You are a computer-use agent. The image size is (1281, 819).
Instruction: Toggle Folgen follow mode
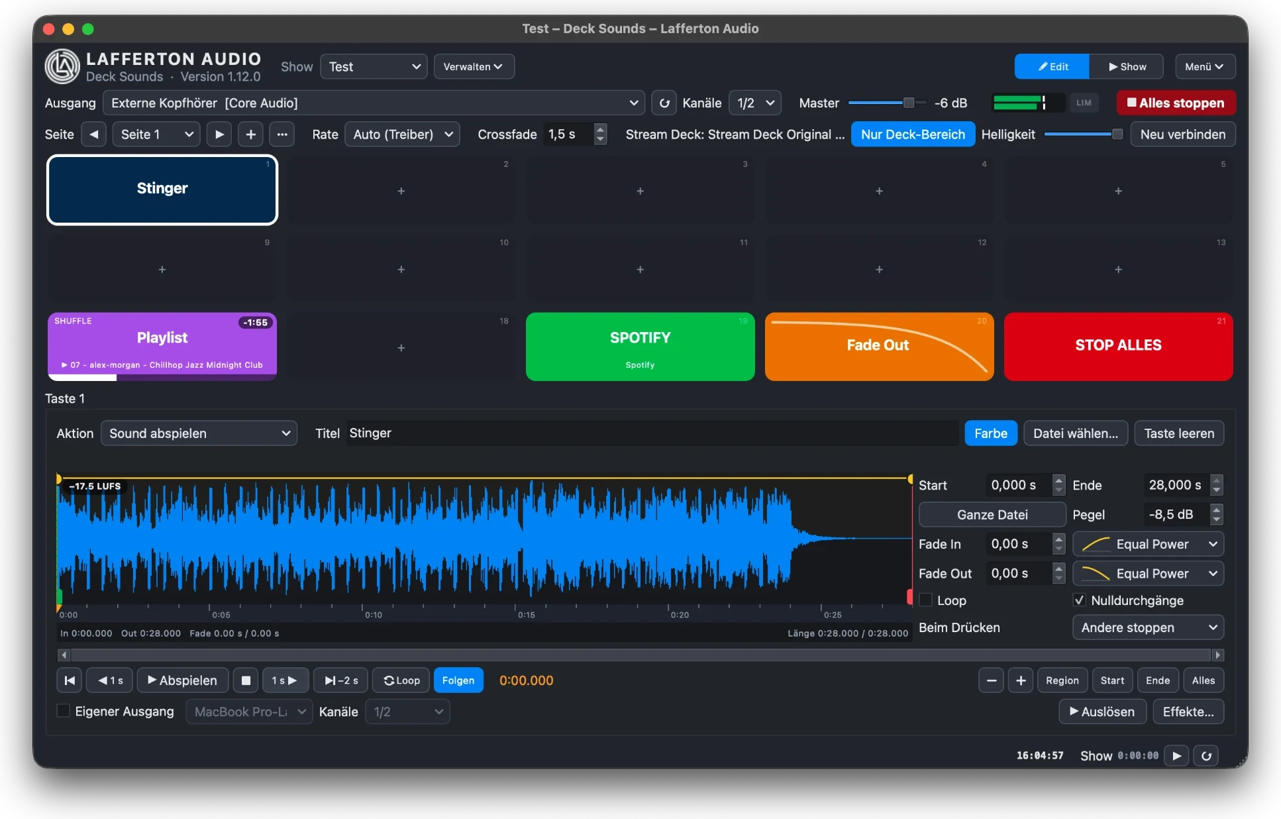[458, 681]
